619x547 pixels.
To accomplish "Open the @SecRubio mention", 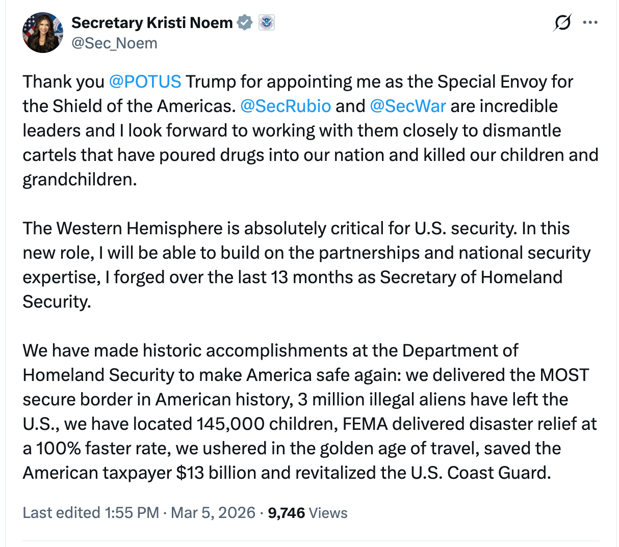I will pos(285,106).
